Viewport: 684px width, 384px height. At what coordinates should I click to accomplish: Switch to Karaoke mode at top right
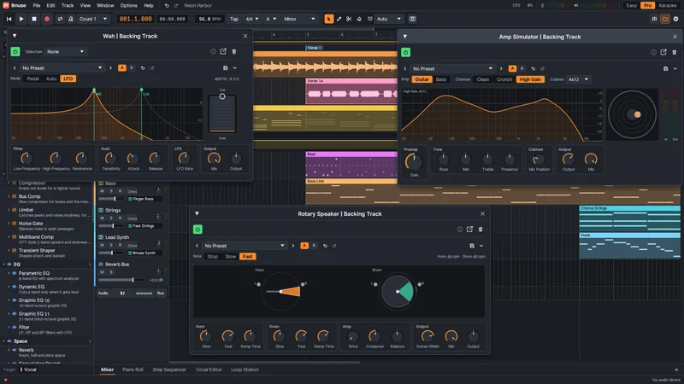click(x=668, y=6)
